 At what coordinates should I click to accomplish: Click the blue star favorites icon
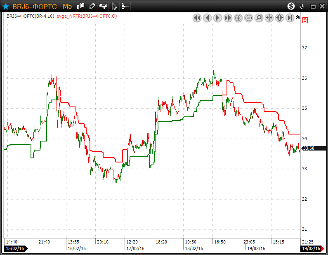point(6,6)
